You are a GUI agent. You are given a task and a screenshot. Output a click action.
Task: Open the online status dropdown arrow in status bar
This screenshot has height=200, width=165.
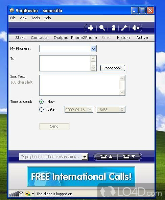point(33,194)
